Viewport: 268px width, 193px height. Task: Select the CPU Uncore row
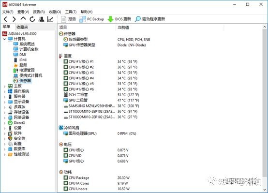97,189
